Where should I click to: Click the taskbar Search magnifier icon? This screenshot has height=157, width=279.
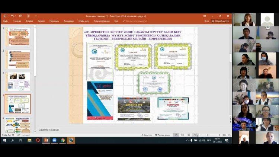tap(13, 140)
